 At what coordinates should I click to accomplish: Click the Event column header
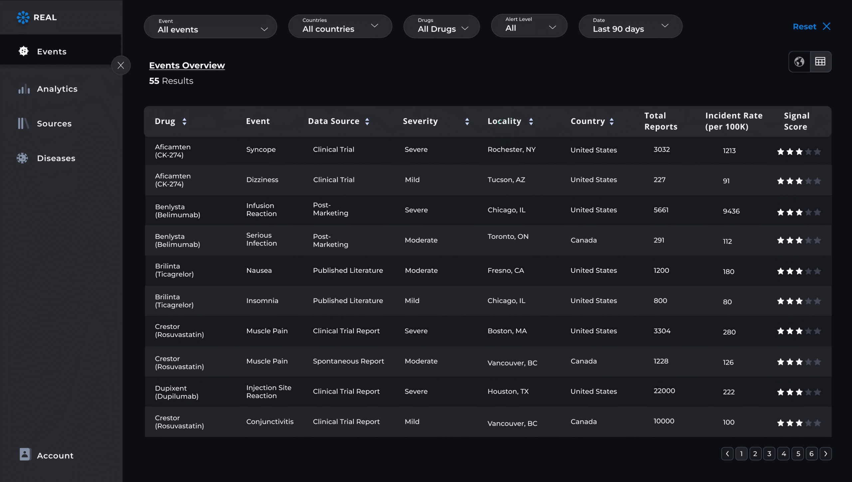(x=258, y=121)
